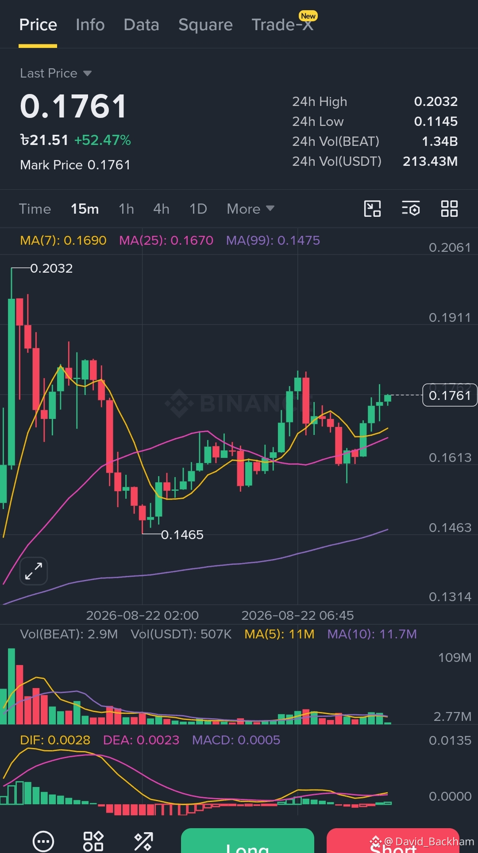Open the Data tab
This screenshot has width=478, height=853.
tap(142, 25)
